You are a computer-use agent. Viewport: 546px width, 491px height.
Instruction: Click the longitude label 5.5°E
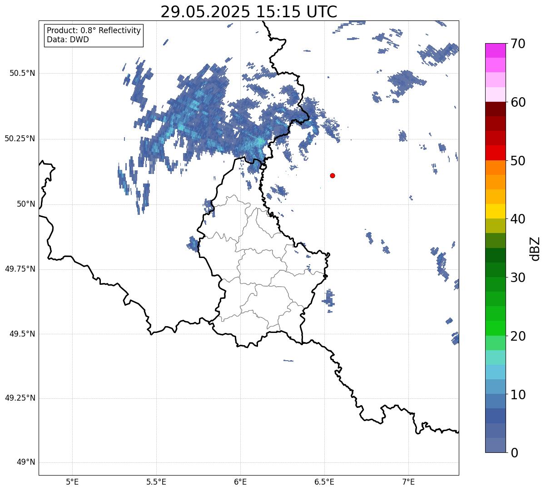click(x=156, y=482)
